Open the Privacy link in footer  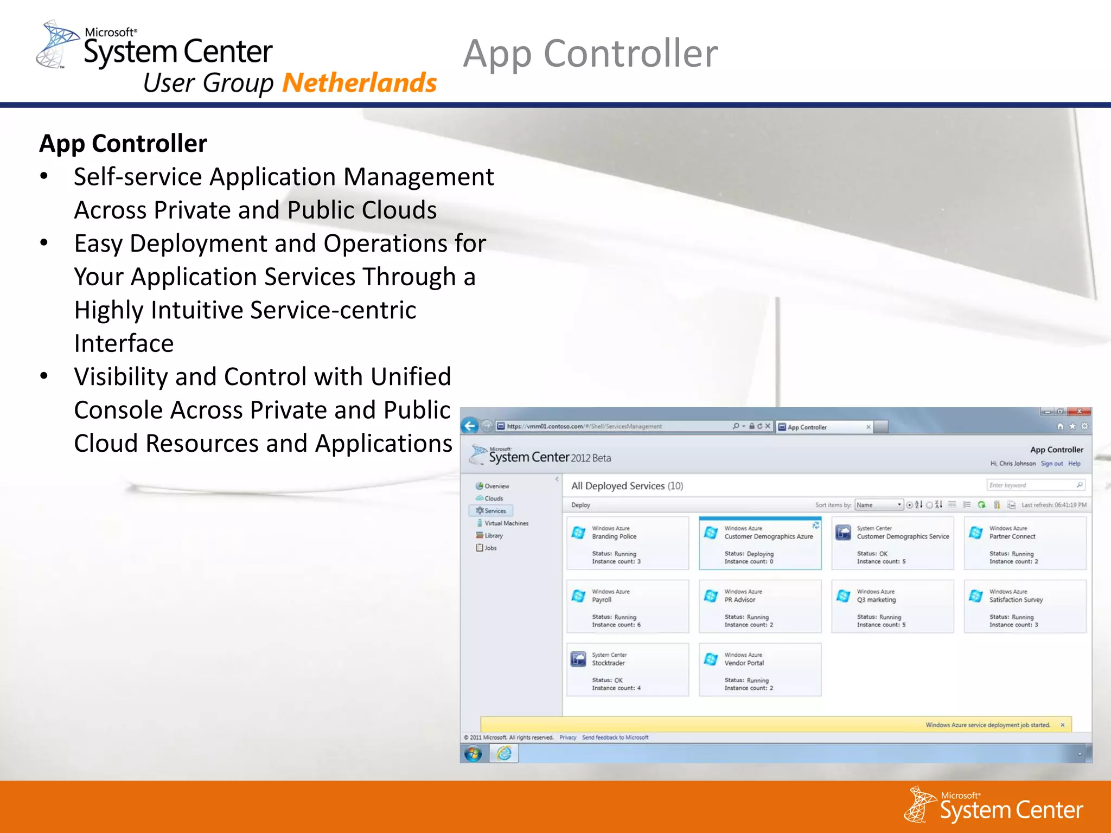pyautogui.click(x=567, y=738)
